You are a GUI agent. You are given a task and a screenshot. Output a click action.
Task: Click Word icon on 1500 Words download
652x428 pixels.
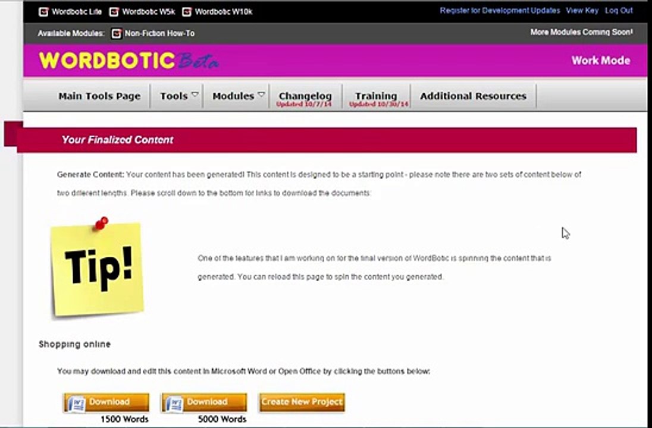[77, 404]
